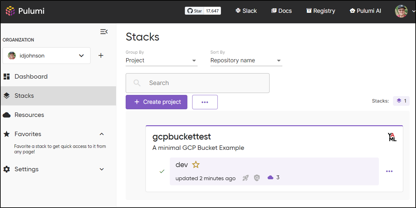
Task: Click Favorites in the sidebar
Action: (x=28, y=134)
